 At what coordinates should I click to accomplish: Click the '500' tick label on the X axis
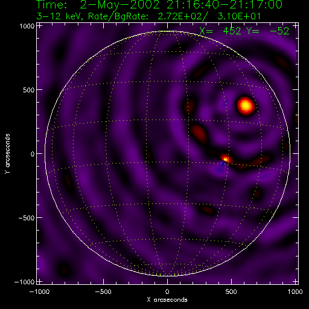pyautogui.click(x=231, y=291)
